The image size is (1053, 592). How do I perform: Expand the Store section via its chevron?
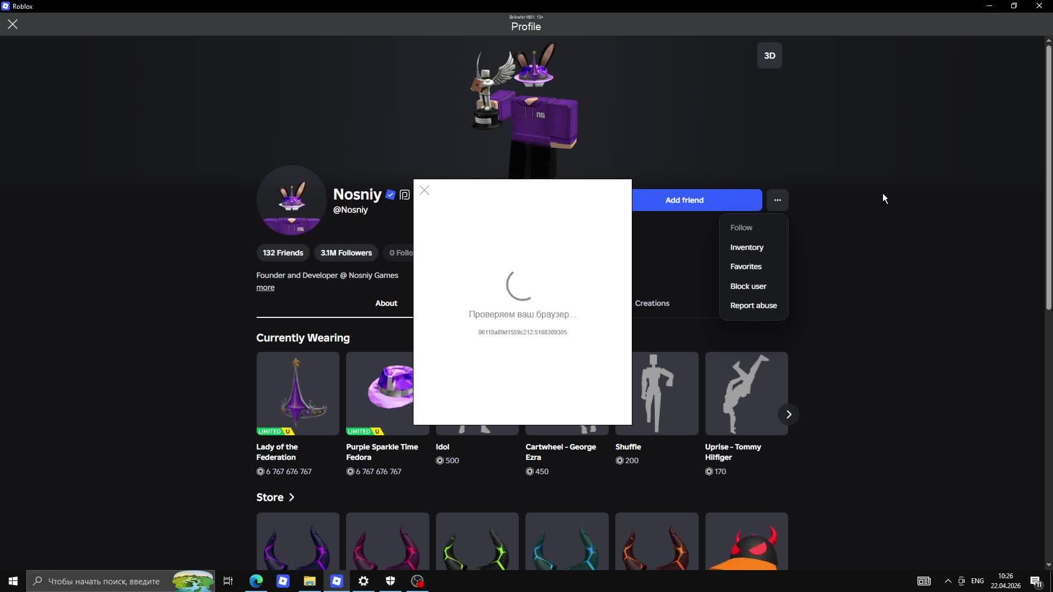tap(292, 497)
